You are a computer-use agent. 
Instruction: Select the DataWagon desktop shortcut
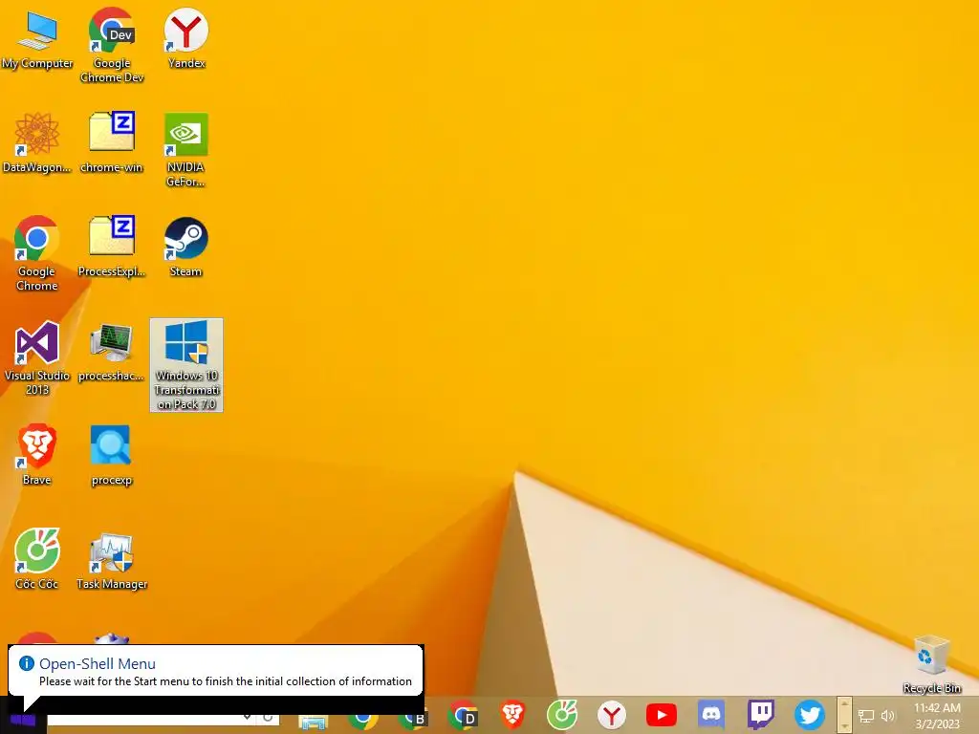point(37,143)
